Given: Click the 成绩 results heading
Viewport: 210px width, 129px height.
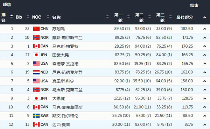Looking at the screenshot, I should point(7,5).
